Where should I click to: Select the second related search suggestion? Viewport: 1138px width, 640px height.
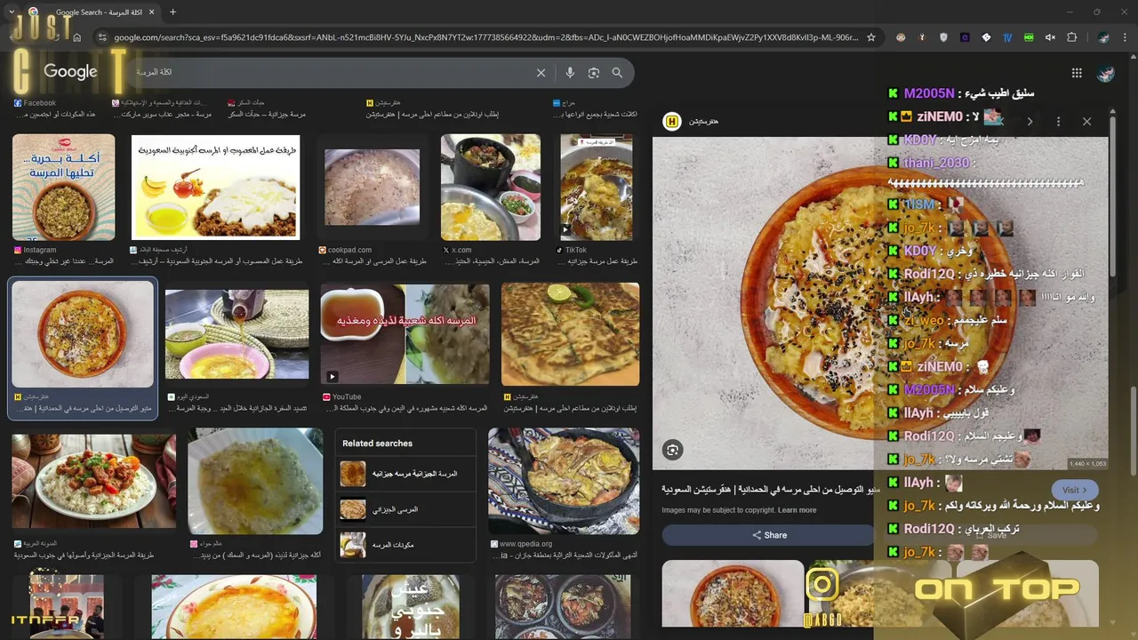(406, 509)
